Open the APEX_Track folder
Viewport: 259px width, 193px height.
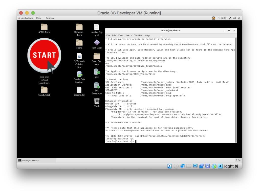point(44,27)
